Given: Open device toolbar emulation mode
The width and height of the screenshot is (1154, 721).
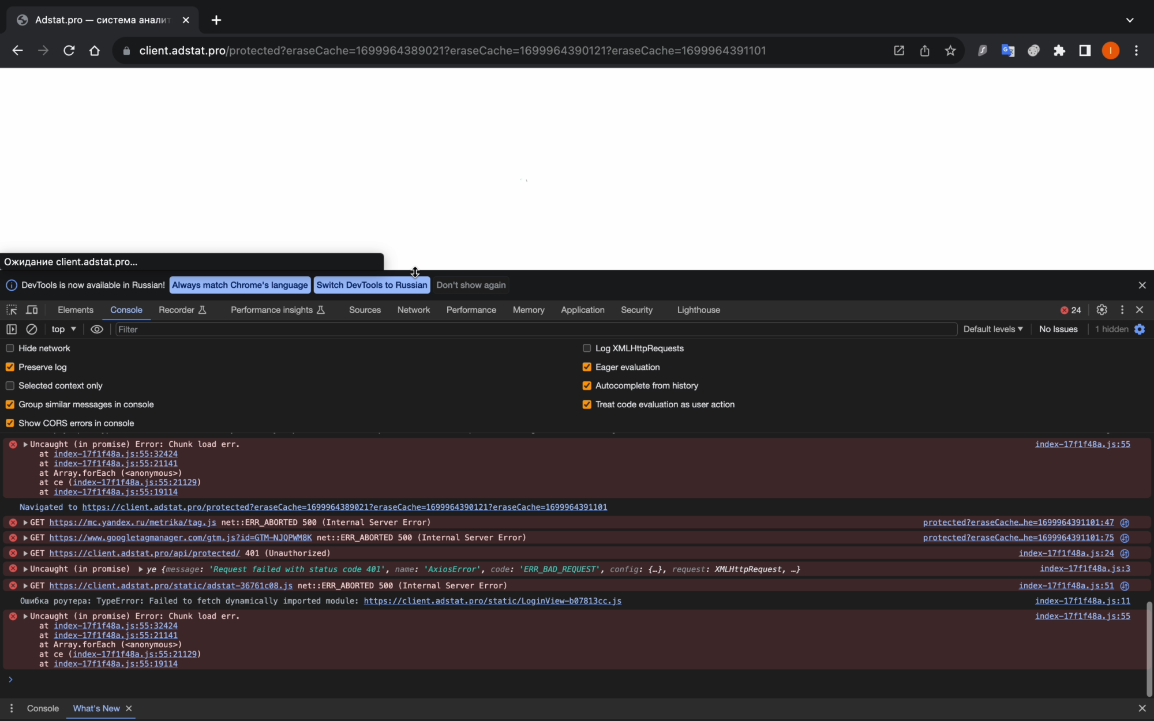Looking at the screenshot, I should pyautogui.click(x=32, y=310).
